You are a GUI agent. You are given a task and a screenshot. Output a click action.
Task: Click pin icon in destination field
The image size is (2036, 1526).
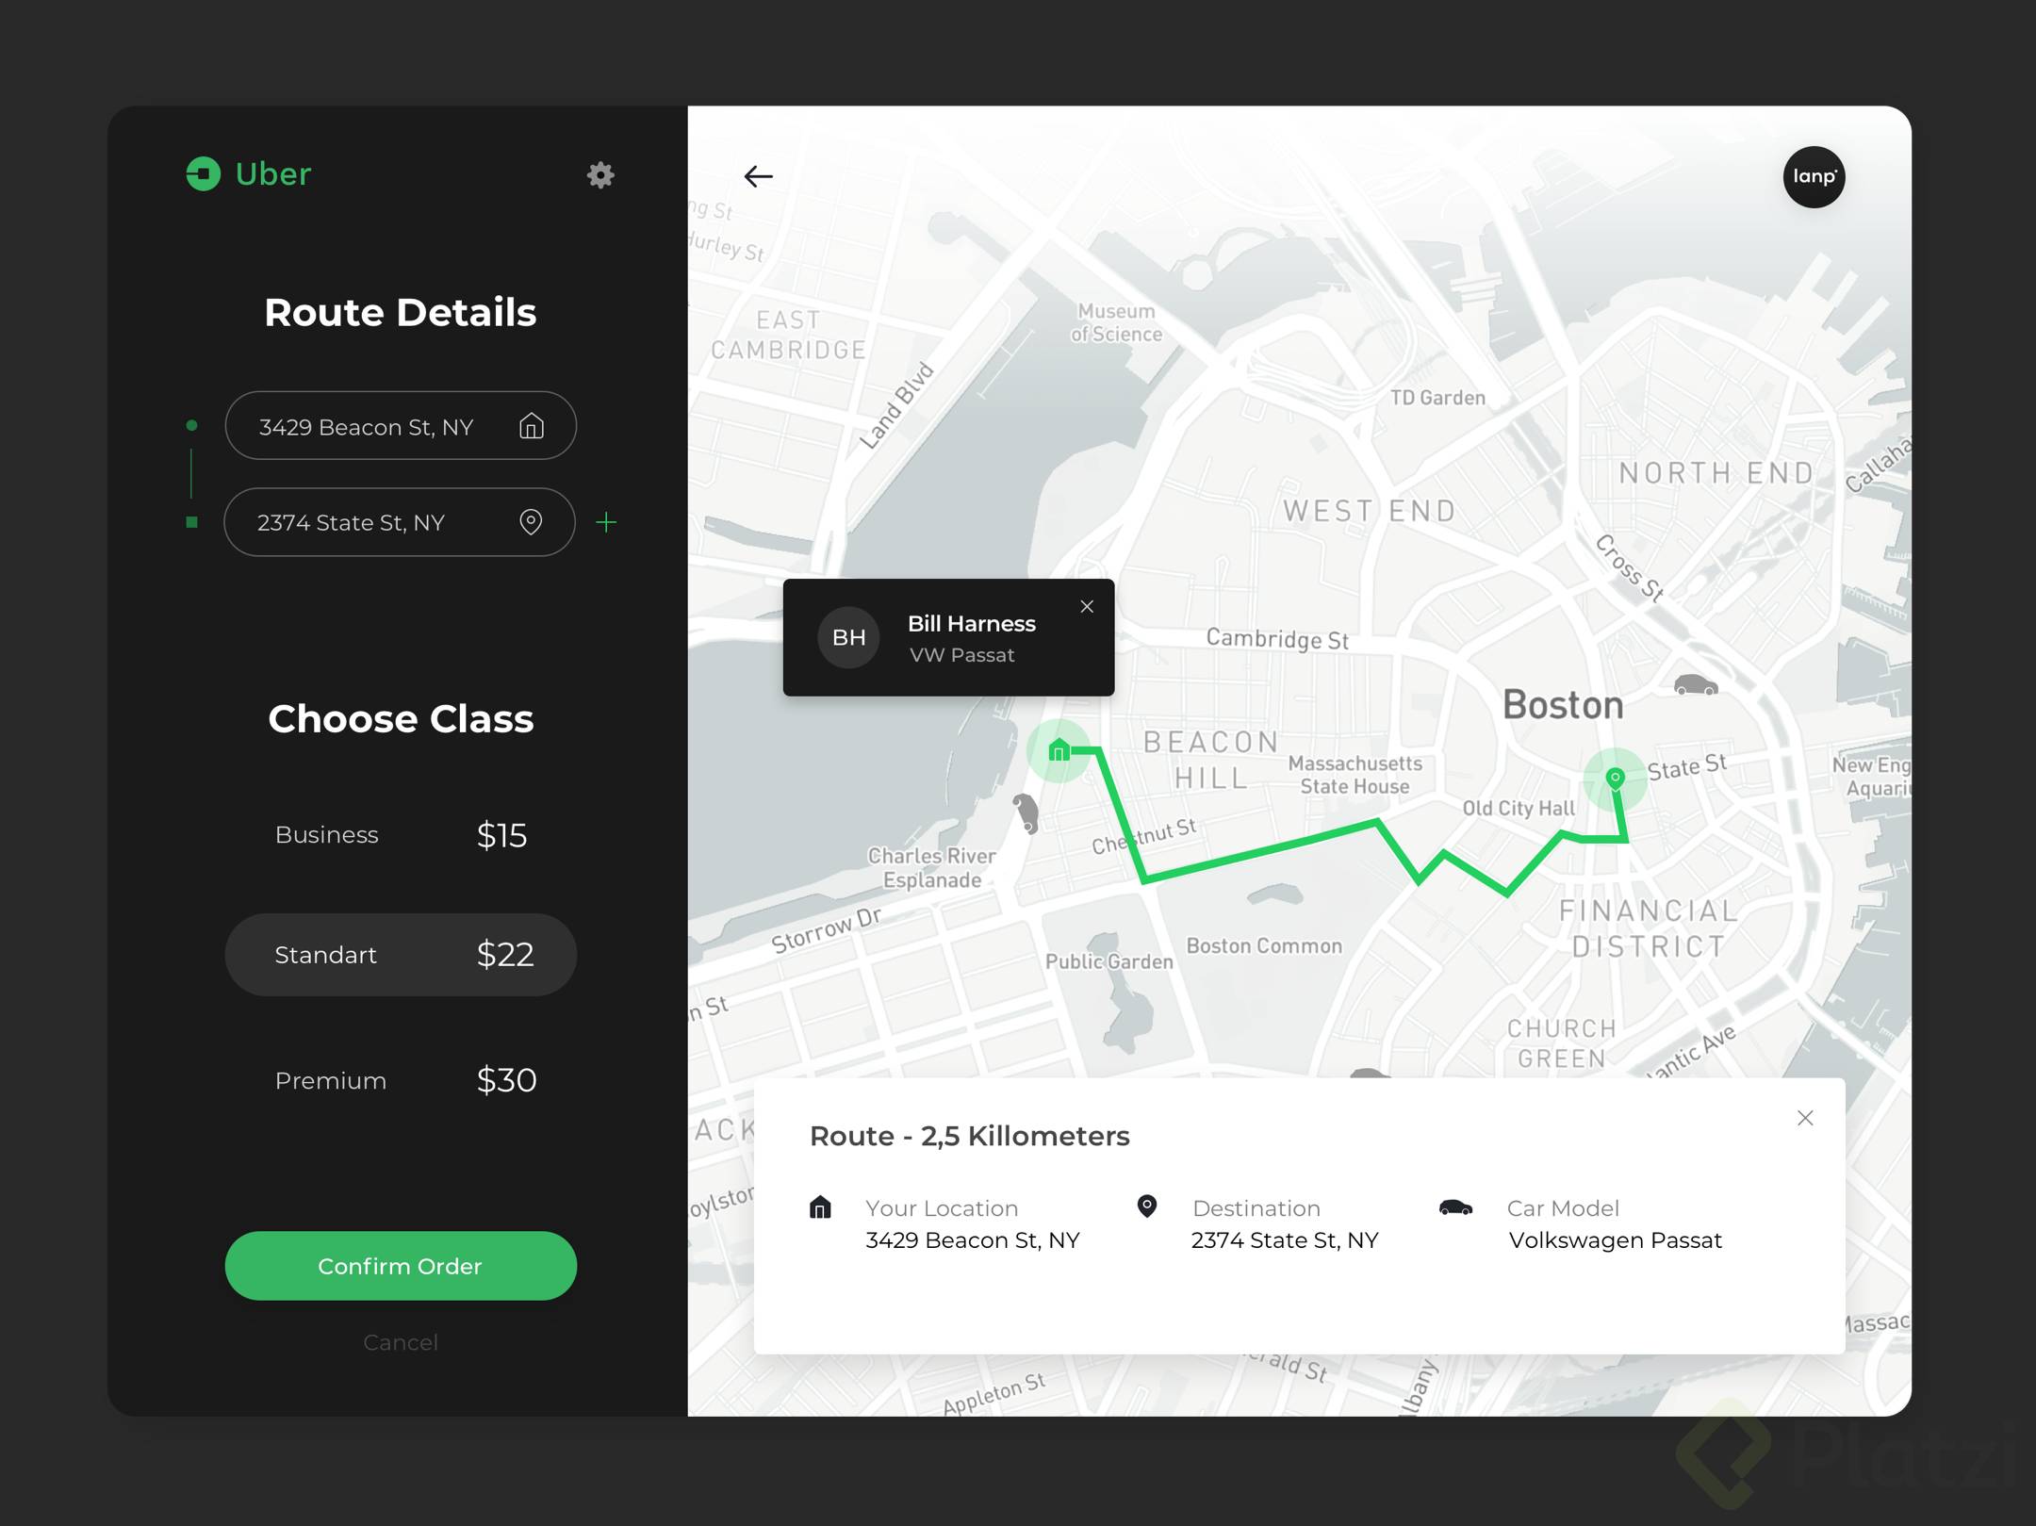(x=531, y=522)
